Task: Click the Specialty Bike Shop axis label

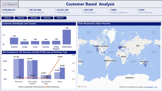Action: 46,83
